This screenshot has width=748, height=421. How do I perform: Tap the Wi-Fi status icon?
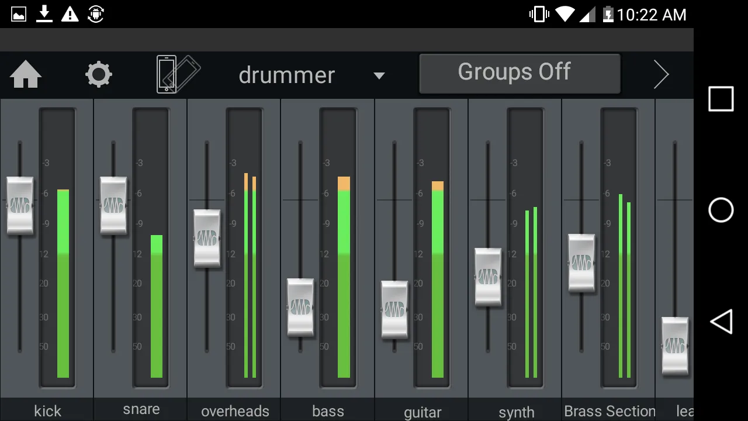pyautogui.click(x=565, y=14)
